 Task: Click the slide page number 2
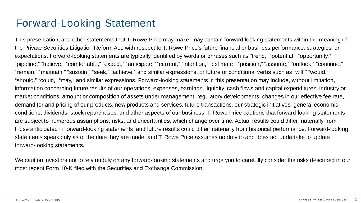356,200
